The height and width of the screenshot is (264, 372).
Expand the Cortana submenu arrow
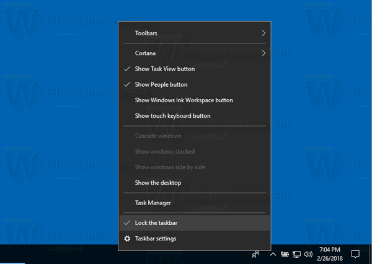(x=263, y=53)
